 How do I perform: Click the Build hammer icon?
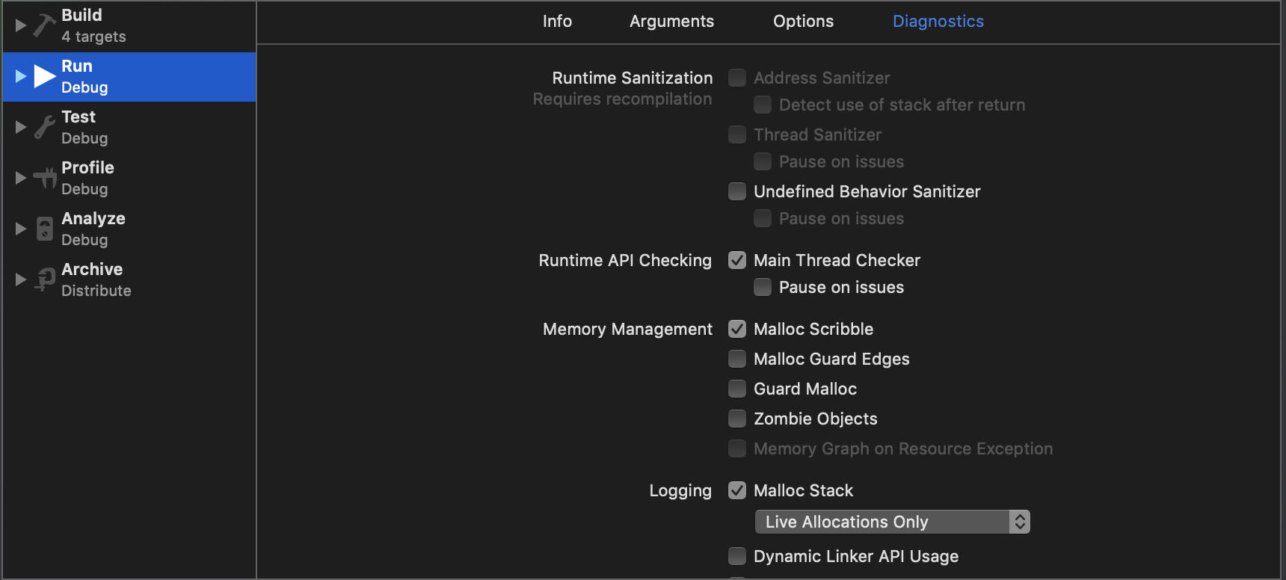(x=45, y=25)
